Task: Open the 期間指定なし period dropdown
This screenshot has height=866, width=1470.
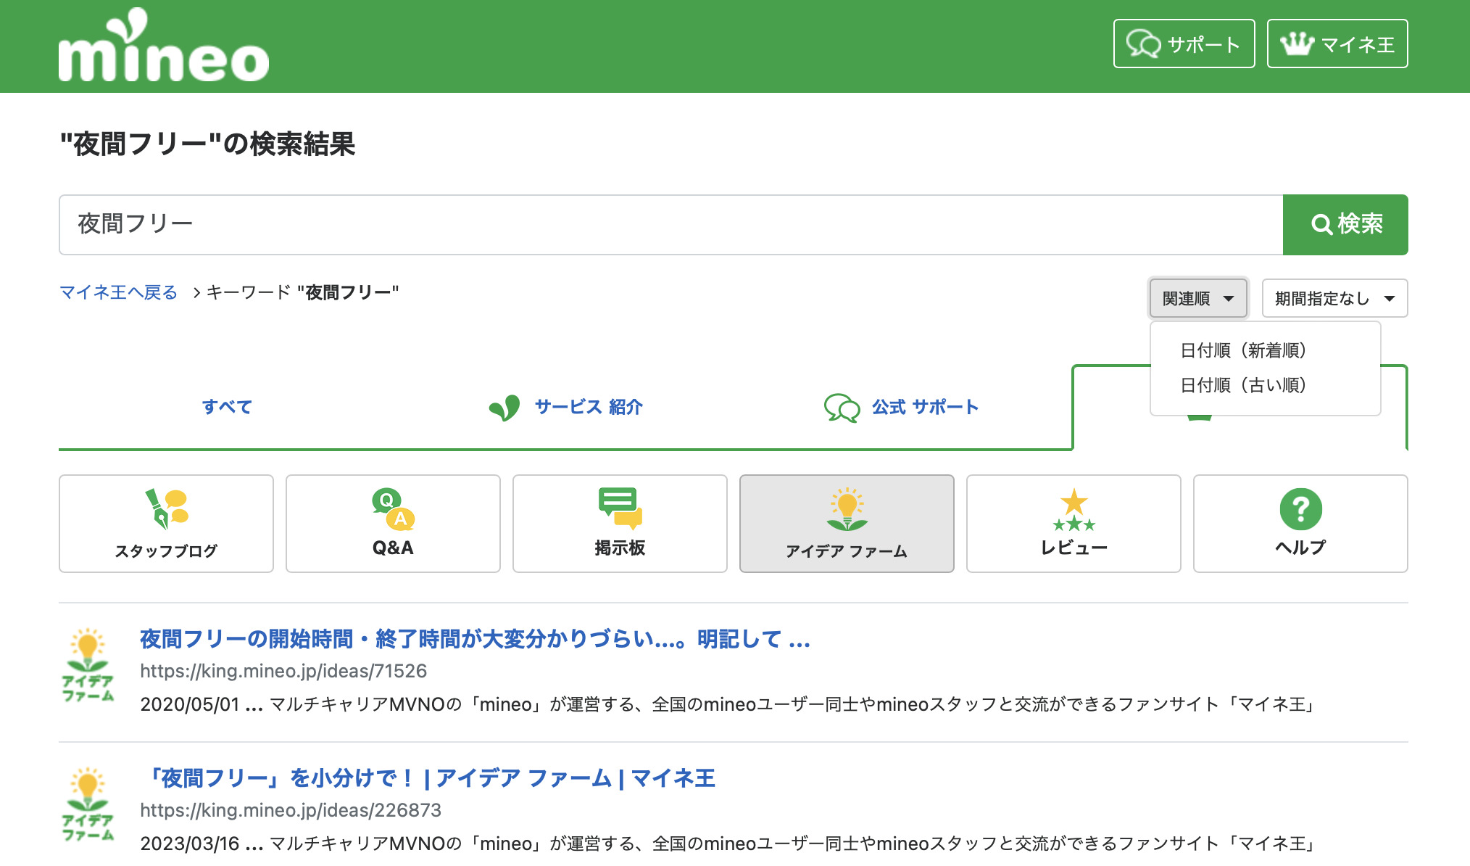Action: click(1334, 298)
